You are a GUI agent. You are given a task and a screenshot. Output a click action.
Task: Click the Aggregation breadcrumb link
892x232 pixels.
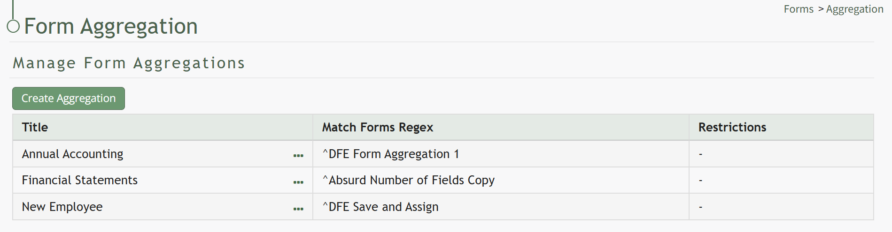click(854, 9)
